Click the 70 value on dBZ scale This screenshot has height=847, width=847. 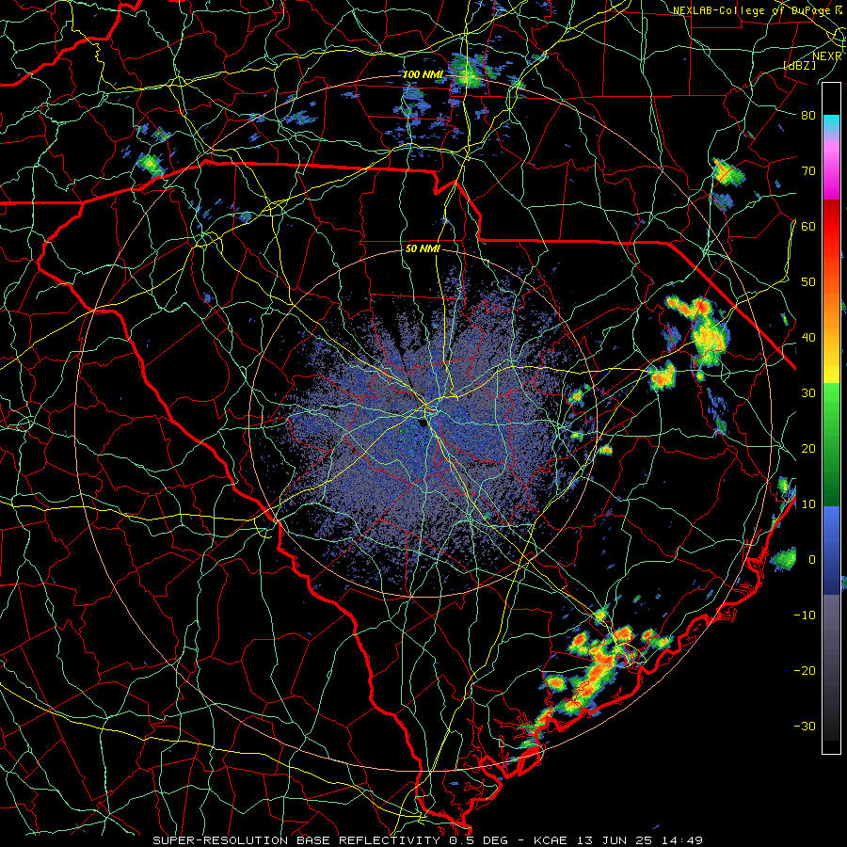(808, 170)
